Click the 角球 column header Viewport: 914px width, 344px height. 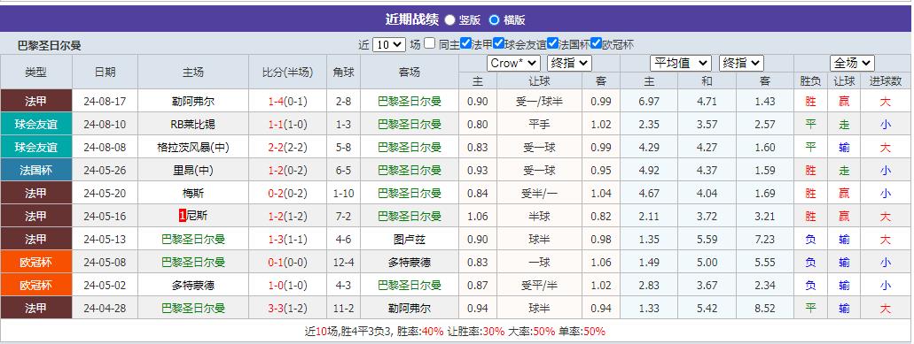(x=343, y=72)
